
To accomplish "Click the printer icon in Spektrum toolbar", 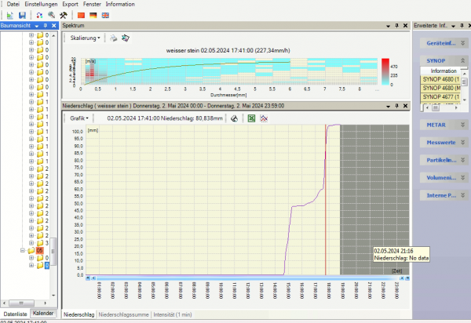I will (113, 38).
